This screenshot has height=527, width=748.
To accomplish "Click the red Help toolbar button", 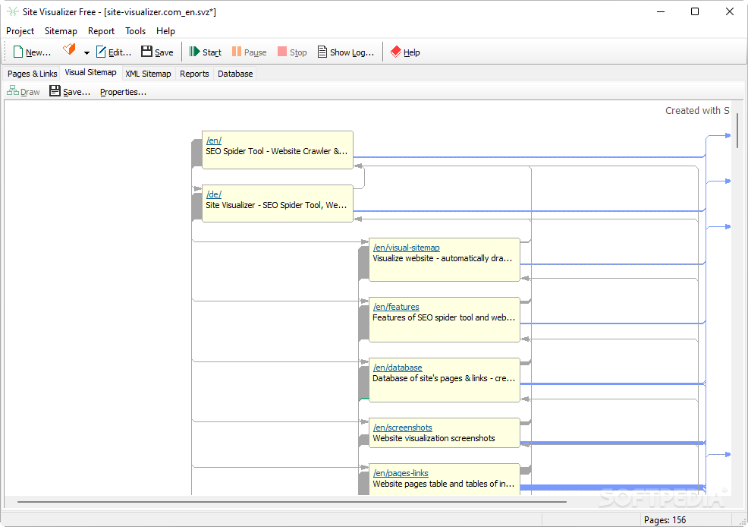I will coord(405,52).
